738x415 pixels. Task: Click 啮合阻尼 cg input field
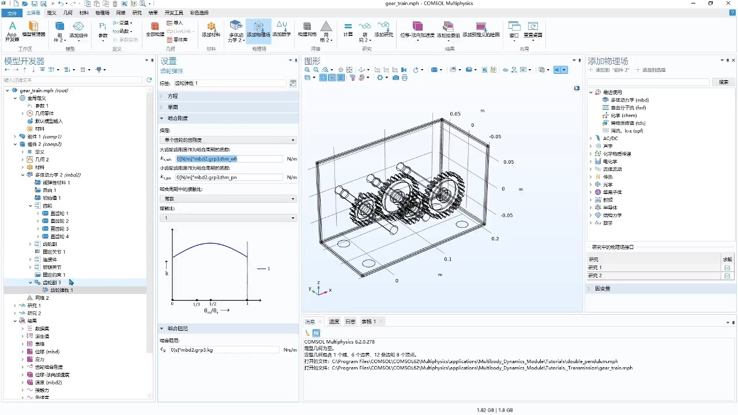[224, 350]
